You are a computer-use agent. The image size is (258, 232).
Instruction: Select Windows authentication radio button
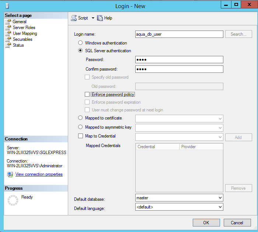(x=80, y=43)
